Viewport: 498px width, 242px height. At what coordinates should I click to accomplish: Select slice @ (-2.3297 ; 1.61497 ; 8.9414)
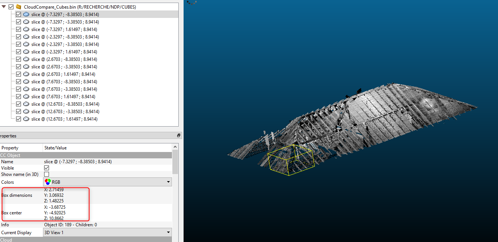click(64, 52)
